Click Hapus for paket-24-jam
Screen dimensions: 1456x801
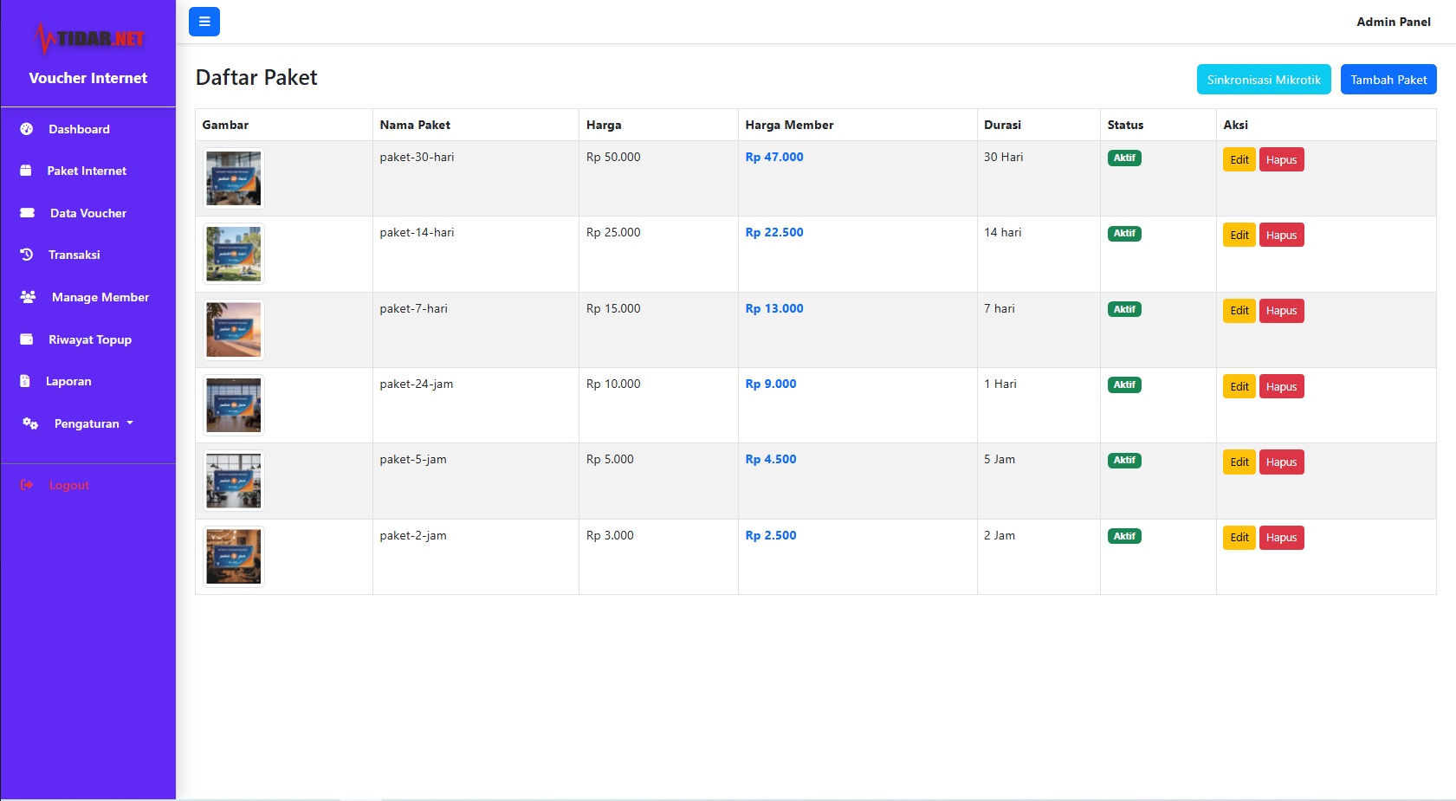click(x=1281, y=386)
